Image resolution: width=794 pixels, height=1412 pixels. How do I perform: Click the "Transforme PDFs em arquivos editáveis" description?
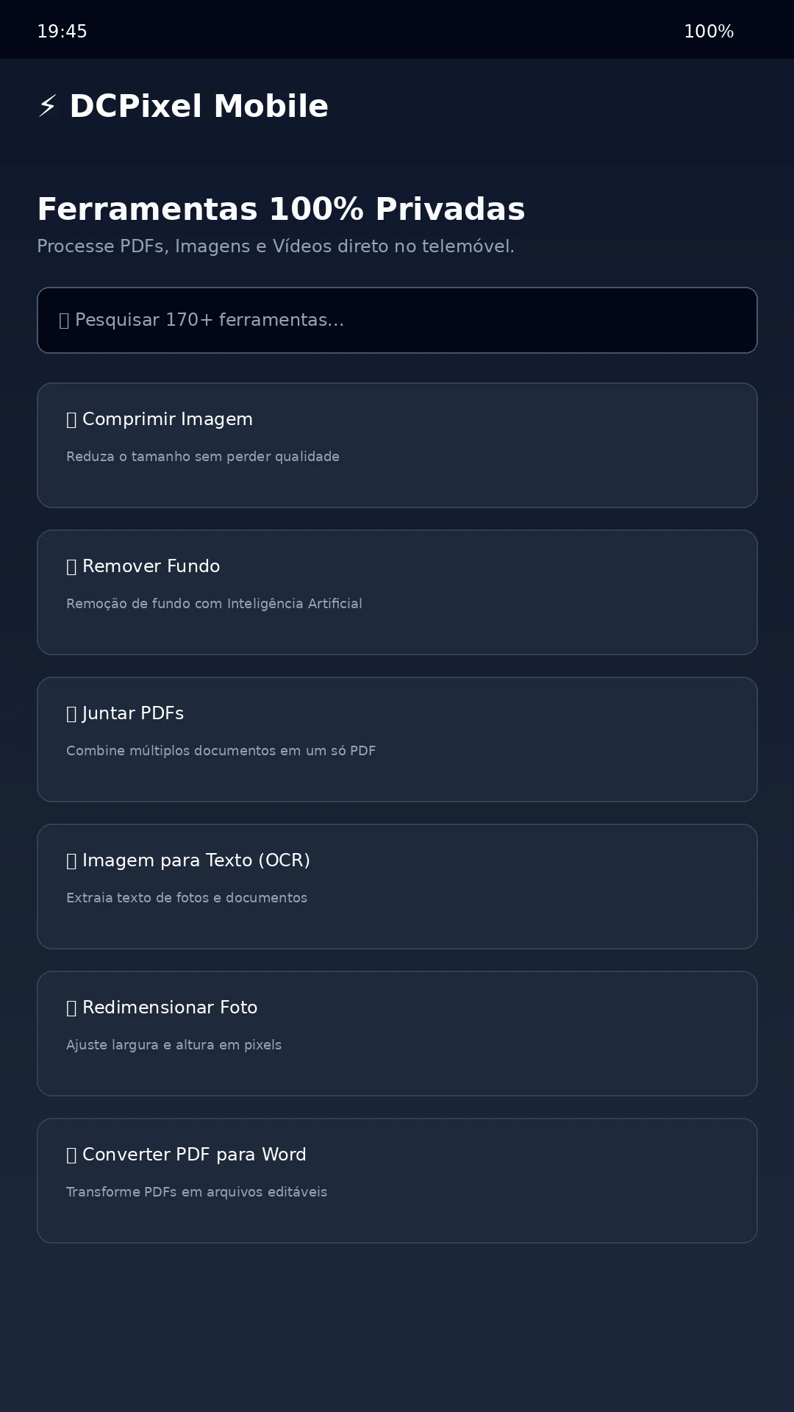coord(196,1192)
